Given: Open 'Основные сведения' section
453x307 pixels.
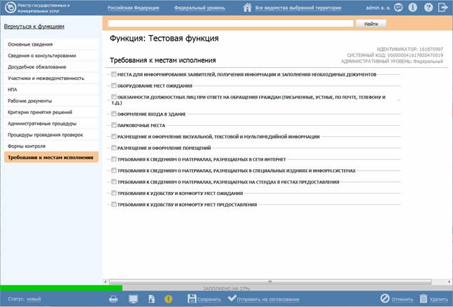Looking at the screenshot, I should pyautogui.click(x=51, y=44).
